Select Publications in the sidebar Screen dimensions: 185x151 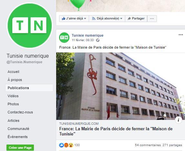click(29, 88)
